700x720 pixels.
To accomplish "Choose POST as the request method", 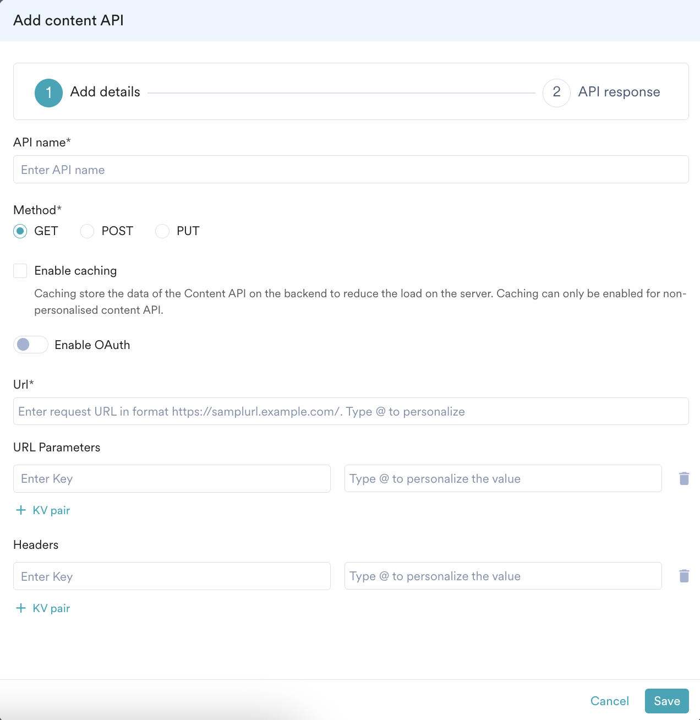I will pyautogui.click(x=87, y=231).
